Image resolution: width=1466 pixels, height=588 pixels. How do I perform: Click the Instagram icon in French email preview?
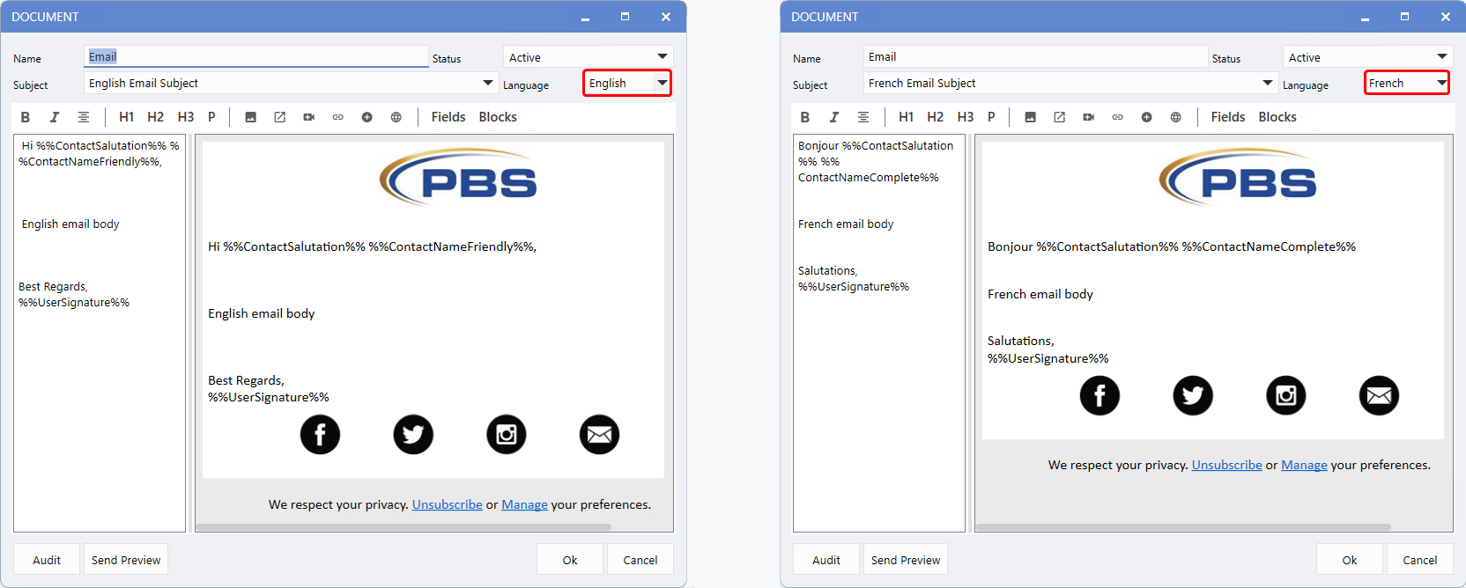1285,395
